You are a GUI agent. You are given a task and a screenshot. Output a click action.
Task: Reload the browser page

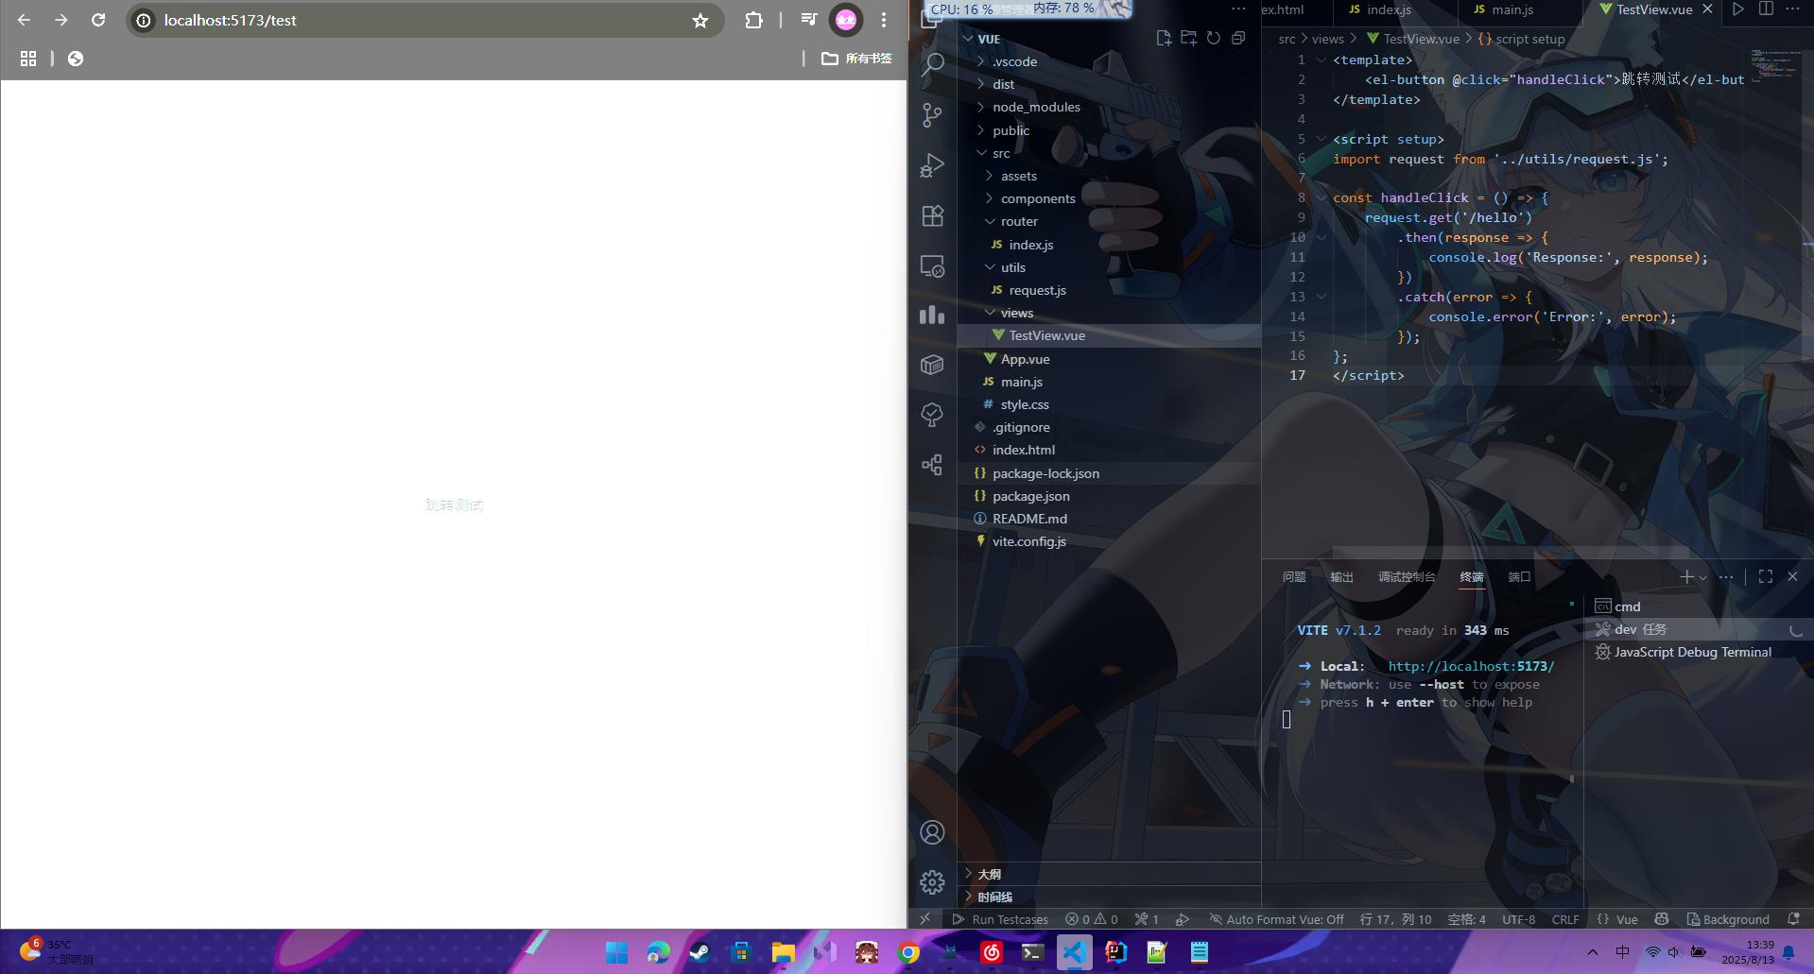click(x=98, y=20)
